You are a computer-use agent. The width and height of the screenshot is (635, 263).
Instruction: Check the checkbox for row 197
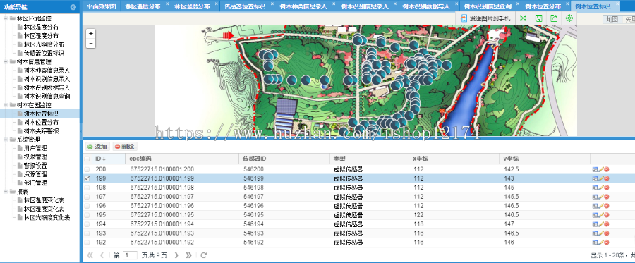click(87, 197)
